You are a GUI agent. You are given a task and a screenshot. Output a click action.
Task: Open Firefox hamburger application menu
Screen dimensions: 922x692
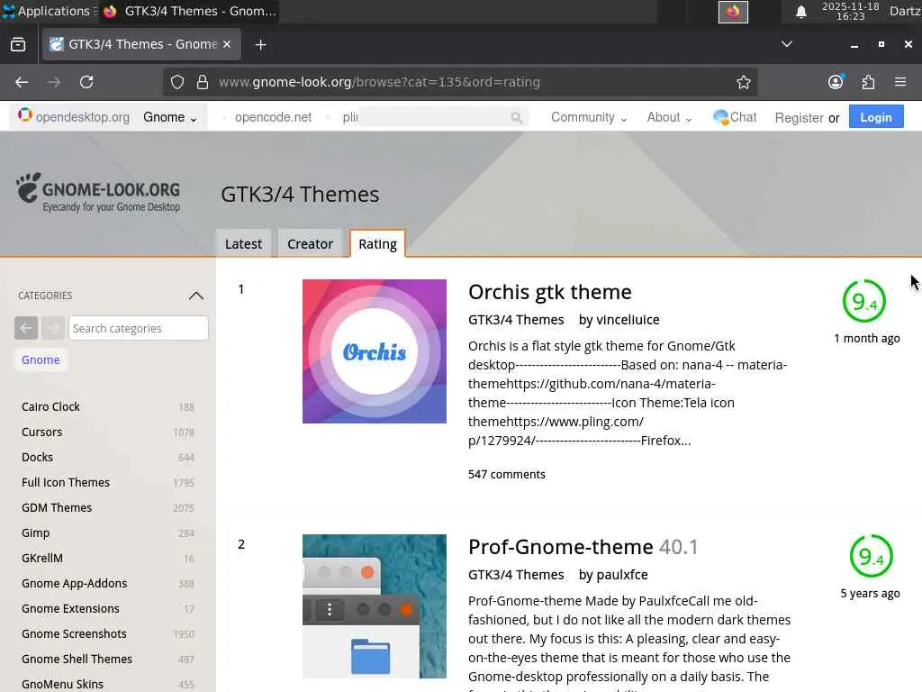point(900,82)
